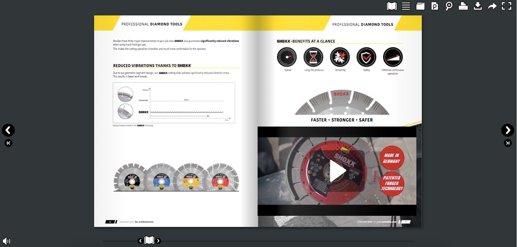Image resolution: width=517 pixels, height=247 pixels.
Task: Zoom in with the magnifier plus icon
Action: point(449,6)
